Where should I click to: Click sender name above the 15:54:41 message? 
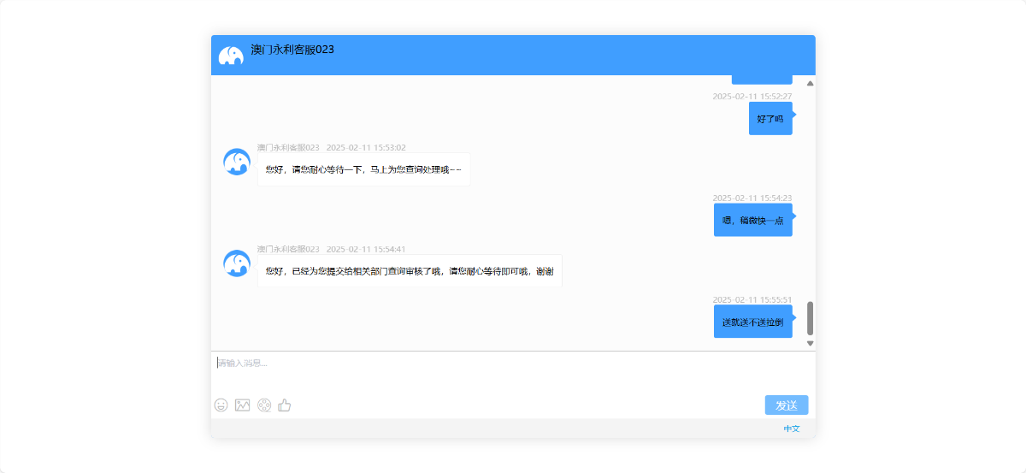coord(288,249)
